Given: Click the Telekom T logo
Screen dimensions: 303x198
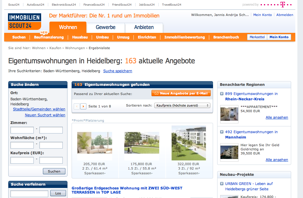Looking at the screenshot, I should [283, 4].
